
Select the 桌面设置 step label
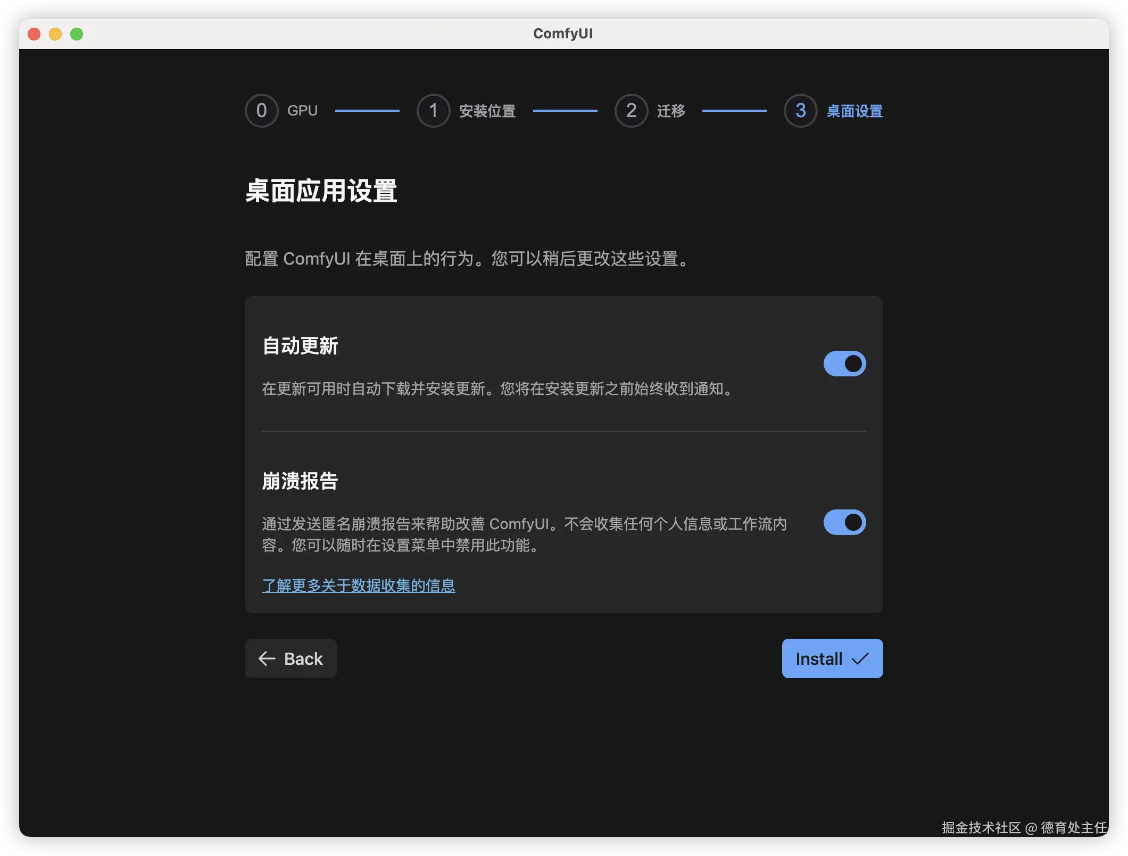(x=855, y=111)
